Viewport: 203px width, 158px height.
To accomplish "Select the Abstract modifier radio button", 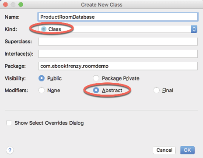I will 96,90.
